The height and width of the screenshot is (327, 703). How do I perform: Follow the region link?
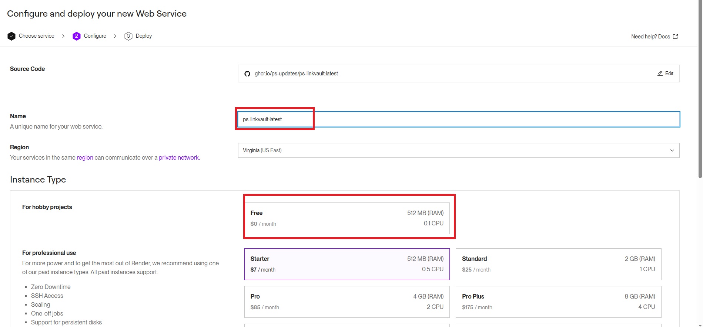point(85,157)
